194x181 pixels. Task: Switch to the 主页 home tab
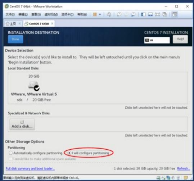[11, 24]
